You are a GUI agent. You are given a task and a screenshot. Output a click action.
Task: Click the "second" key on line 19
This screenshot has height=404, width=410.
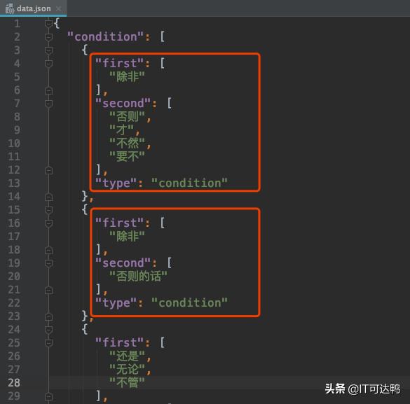coord(123,263)
